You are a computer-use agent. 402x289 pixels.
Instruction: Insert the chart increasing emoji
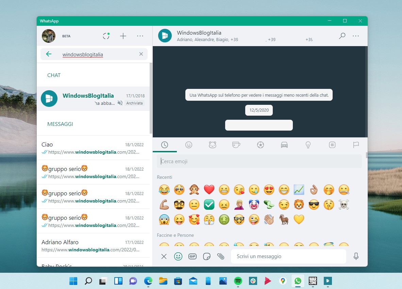(x=299, y=190)
